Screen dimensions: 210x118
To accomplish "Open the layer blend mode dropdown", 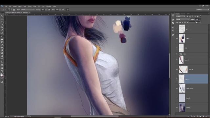I will [x=183, y=19].
